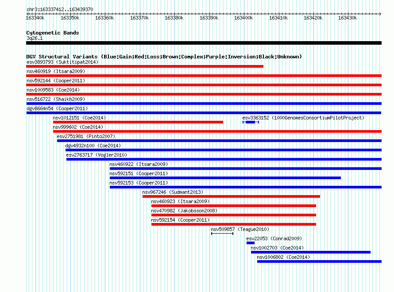Viewport: 394px width, 292px height.
Task: Click the 163380k ruler tick label
Action: 174,18
